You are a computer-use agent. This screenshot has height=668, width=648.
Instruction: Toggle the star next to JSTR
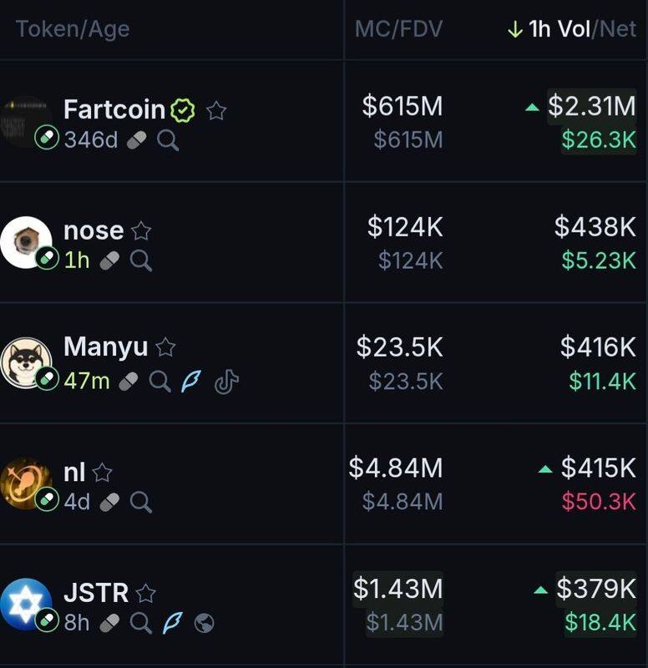(x=146, y=594)
